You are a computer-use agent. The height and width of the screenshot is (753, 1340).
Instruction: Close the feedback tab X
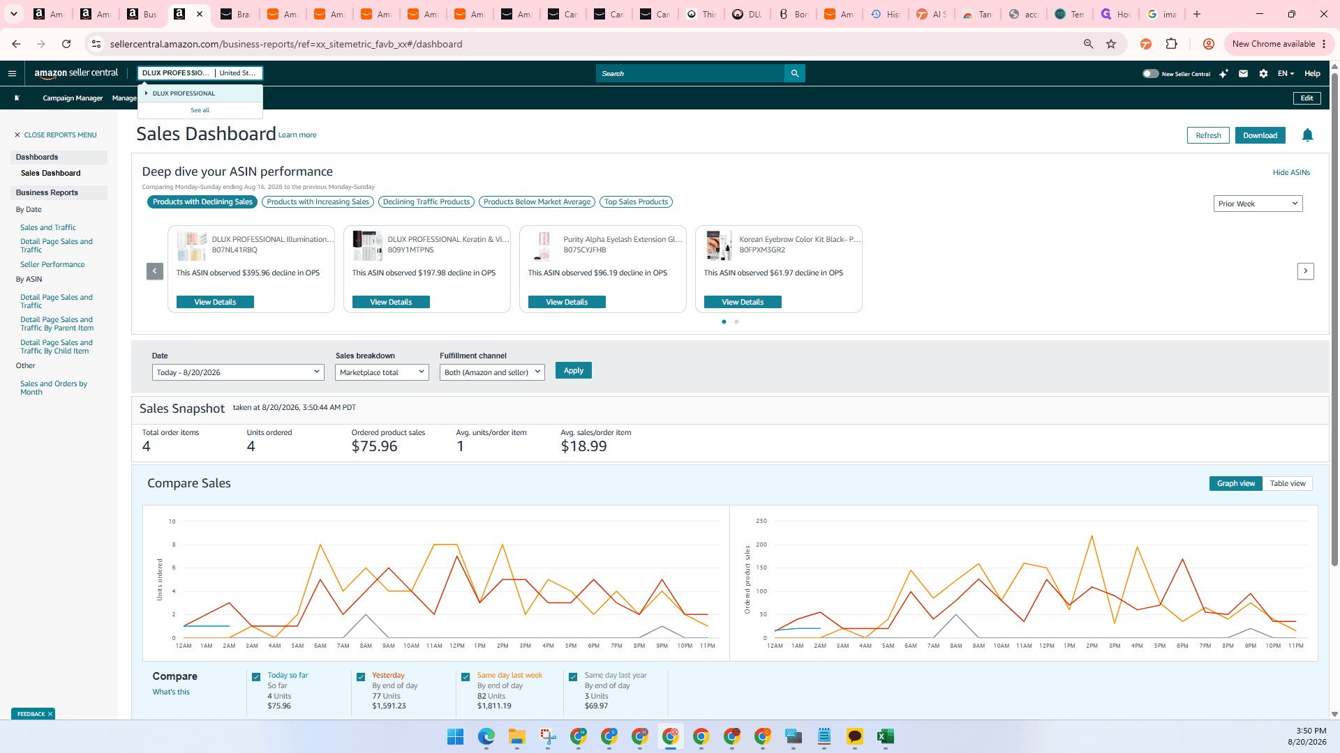pos(50,714)
